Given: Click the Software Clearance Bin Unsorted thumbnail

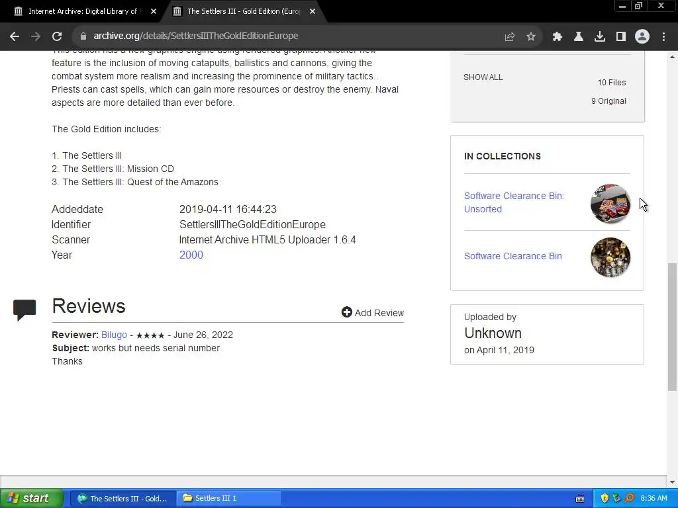Looking at the screenshot, I should click(x=610, y=204).
